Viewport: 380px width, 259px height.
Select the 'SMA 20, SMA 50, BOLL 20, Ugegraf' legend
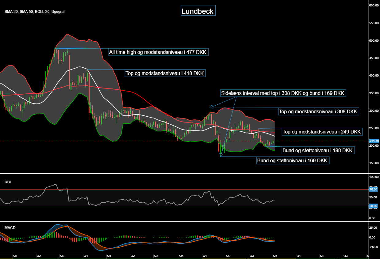[x=34, y=12]
